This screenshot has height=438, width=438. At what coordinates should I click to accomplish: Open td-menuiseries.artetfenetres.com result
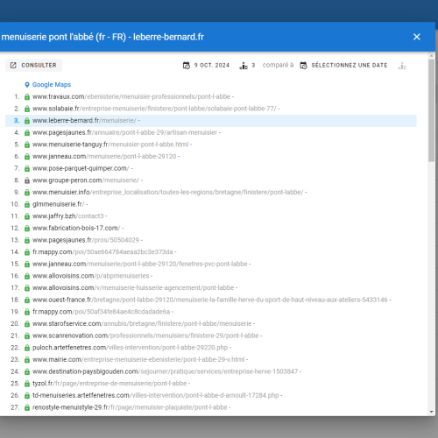[x=156, y=396]
